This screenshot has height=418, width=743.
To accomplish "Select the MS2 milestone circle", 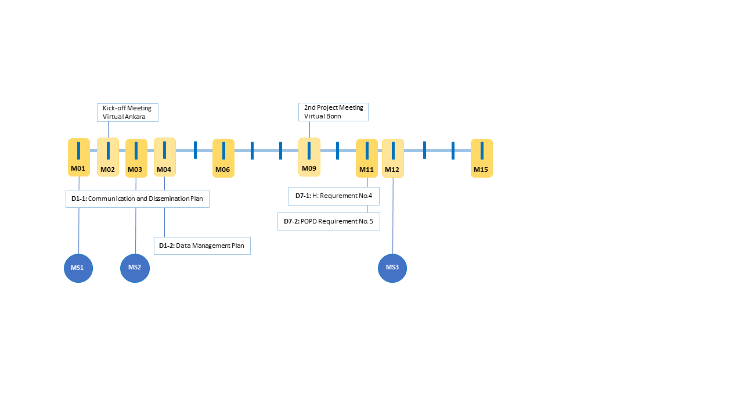I will coord(135,268).
